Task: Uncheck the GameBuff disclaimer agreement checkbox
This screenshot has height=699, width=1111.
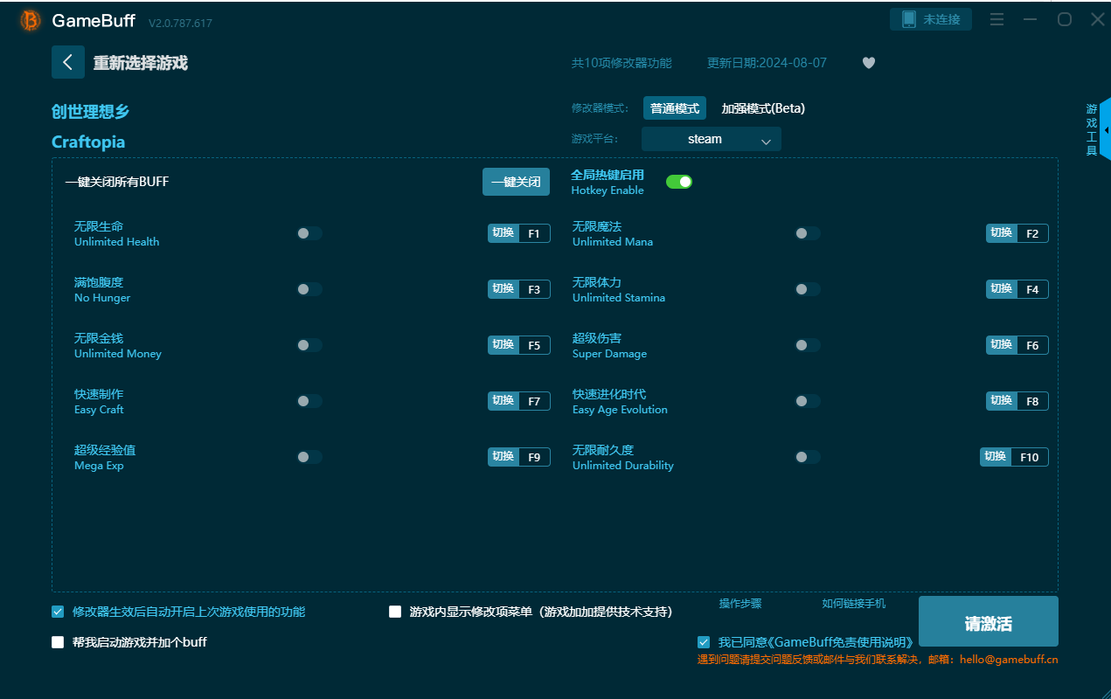Action: point(704,642)
